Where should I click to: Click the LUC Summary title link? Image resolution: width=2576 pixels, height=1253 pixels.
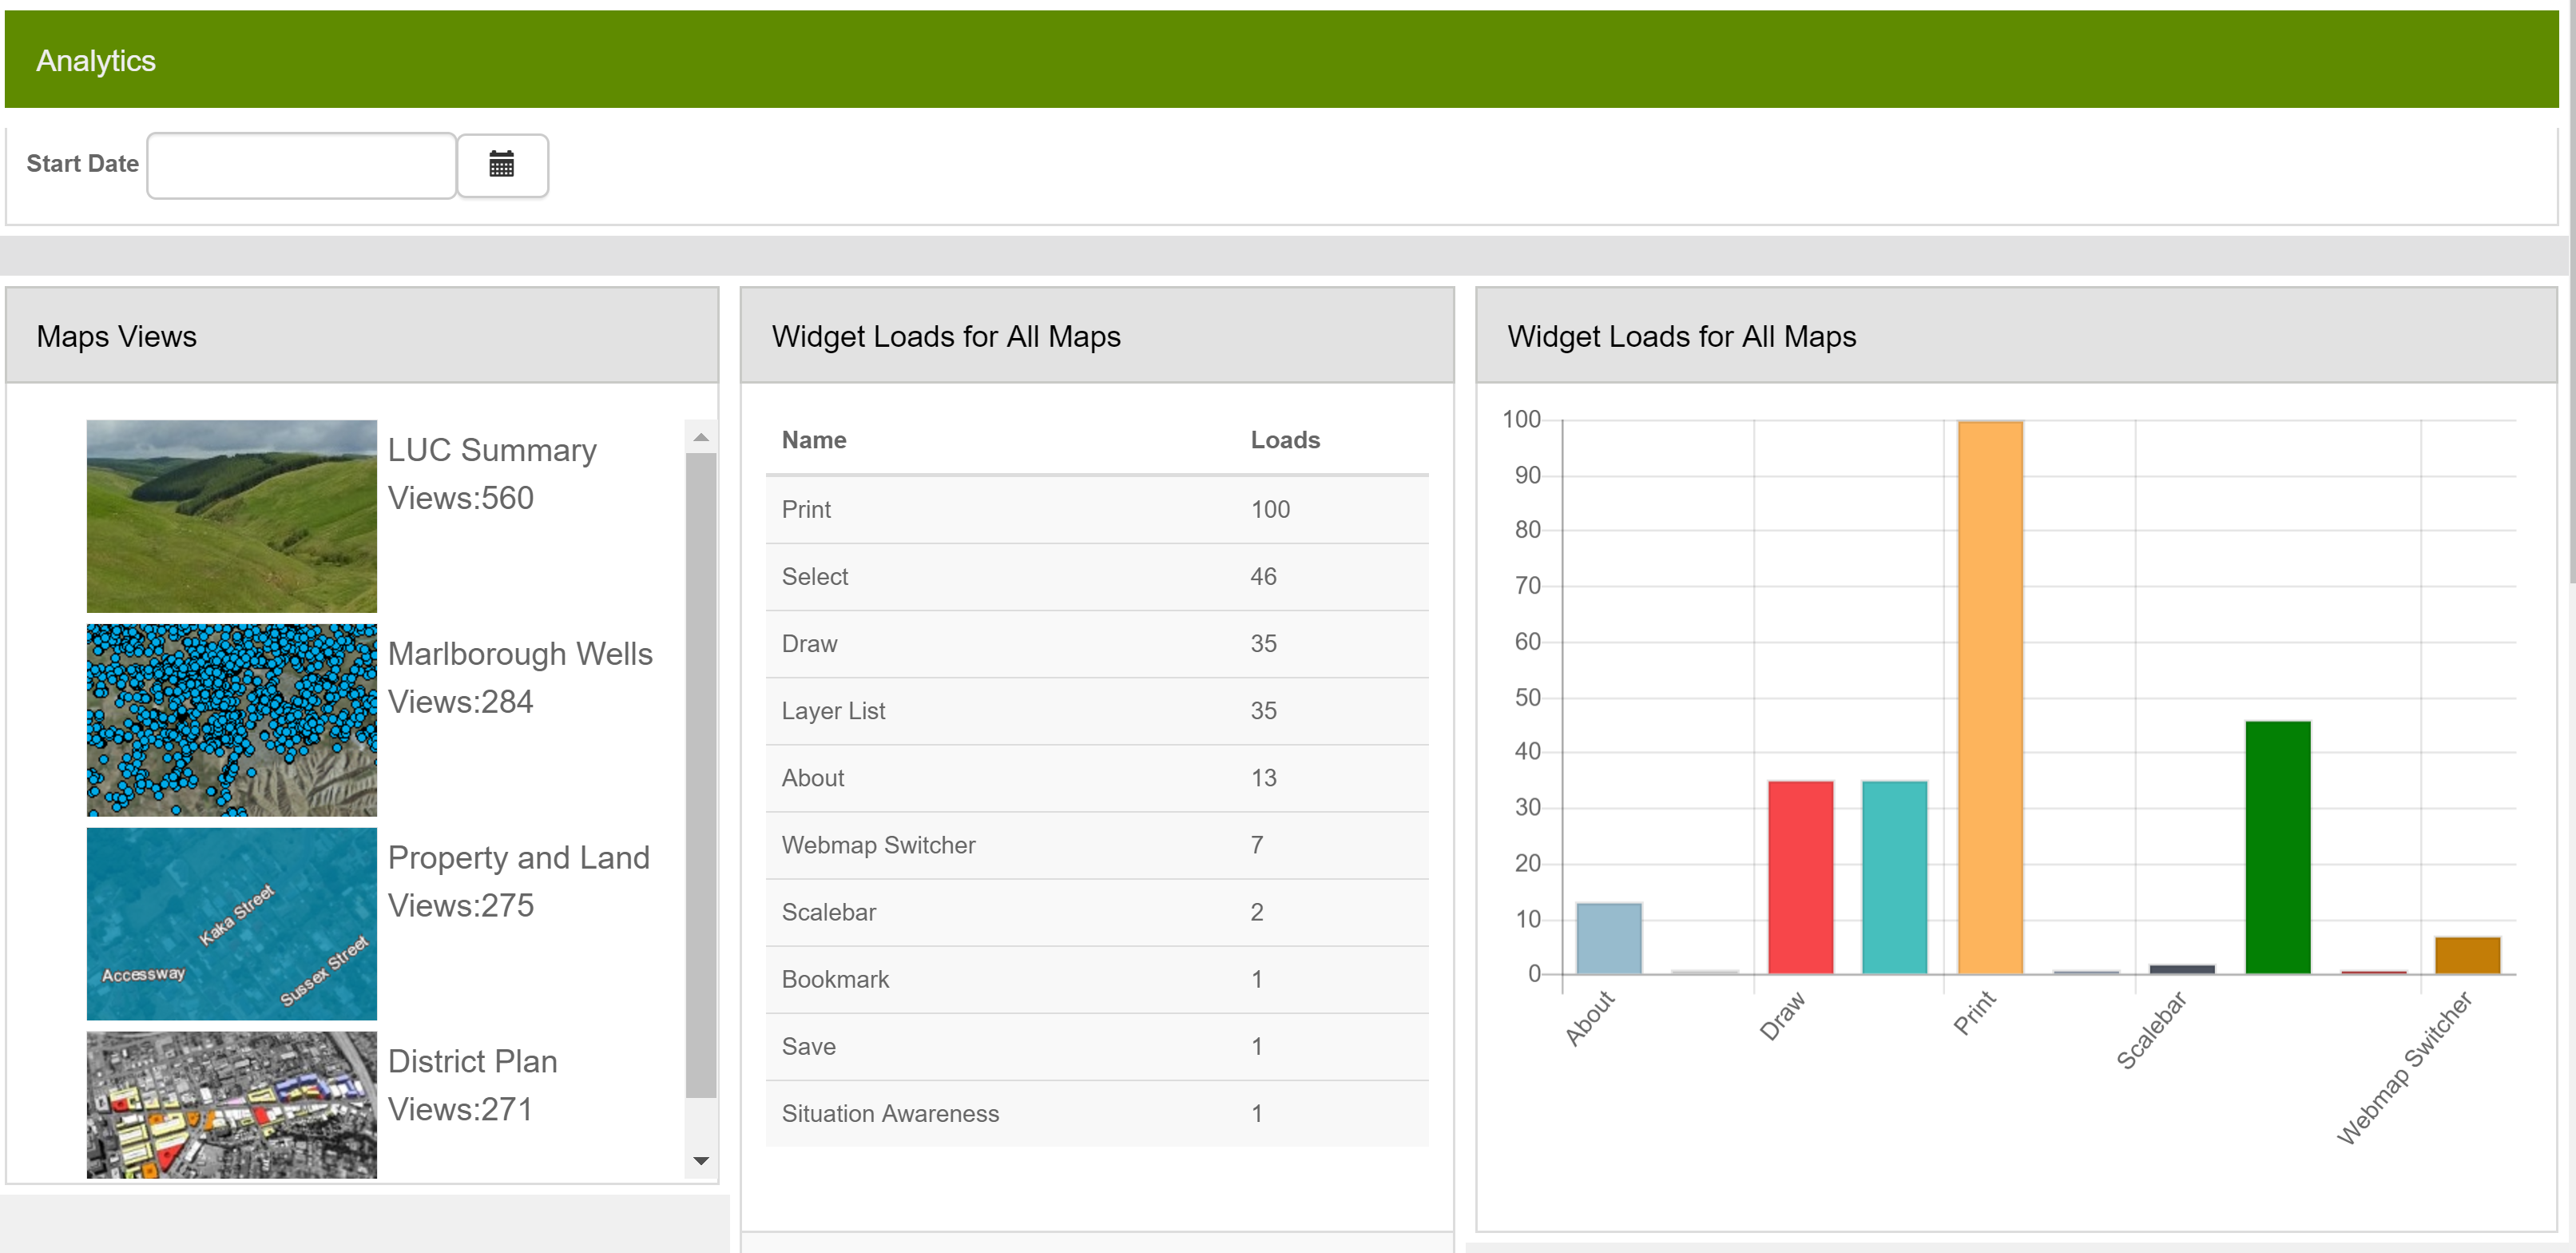coord(491,451)
